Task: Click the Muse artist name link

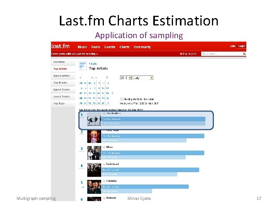Action: point(110,147)
